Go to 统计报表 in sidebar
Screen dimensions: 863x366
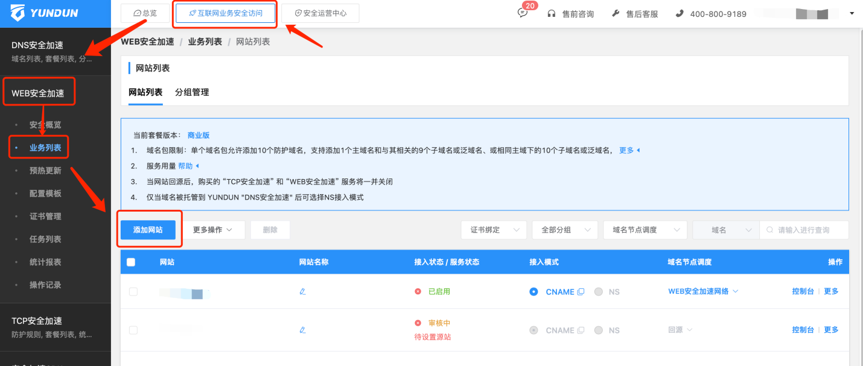[x=45, y=262]
